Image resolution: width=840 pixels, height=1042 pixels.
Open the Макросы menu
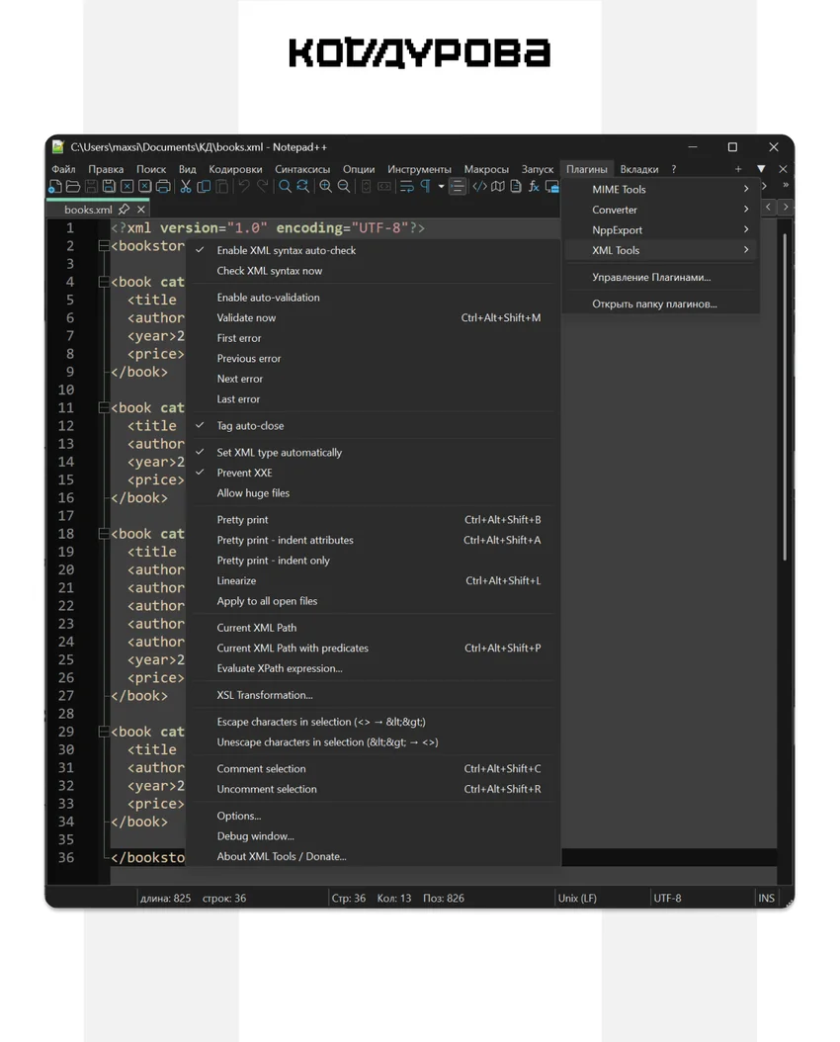486,169
